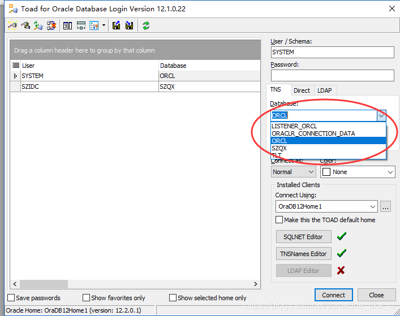Click the test connection plug icon

click(38, 25)
